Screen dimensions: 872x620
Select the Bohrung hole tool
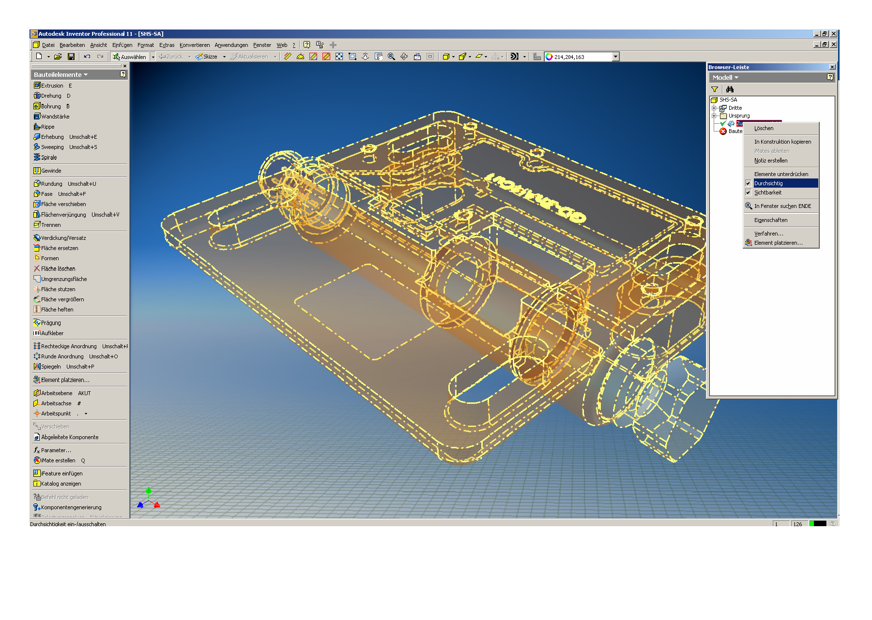point(51,106)
